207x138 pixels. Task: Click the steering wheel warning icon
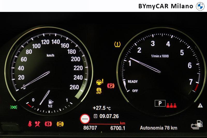point(100,82)
